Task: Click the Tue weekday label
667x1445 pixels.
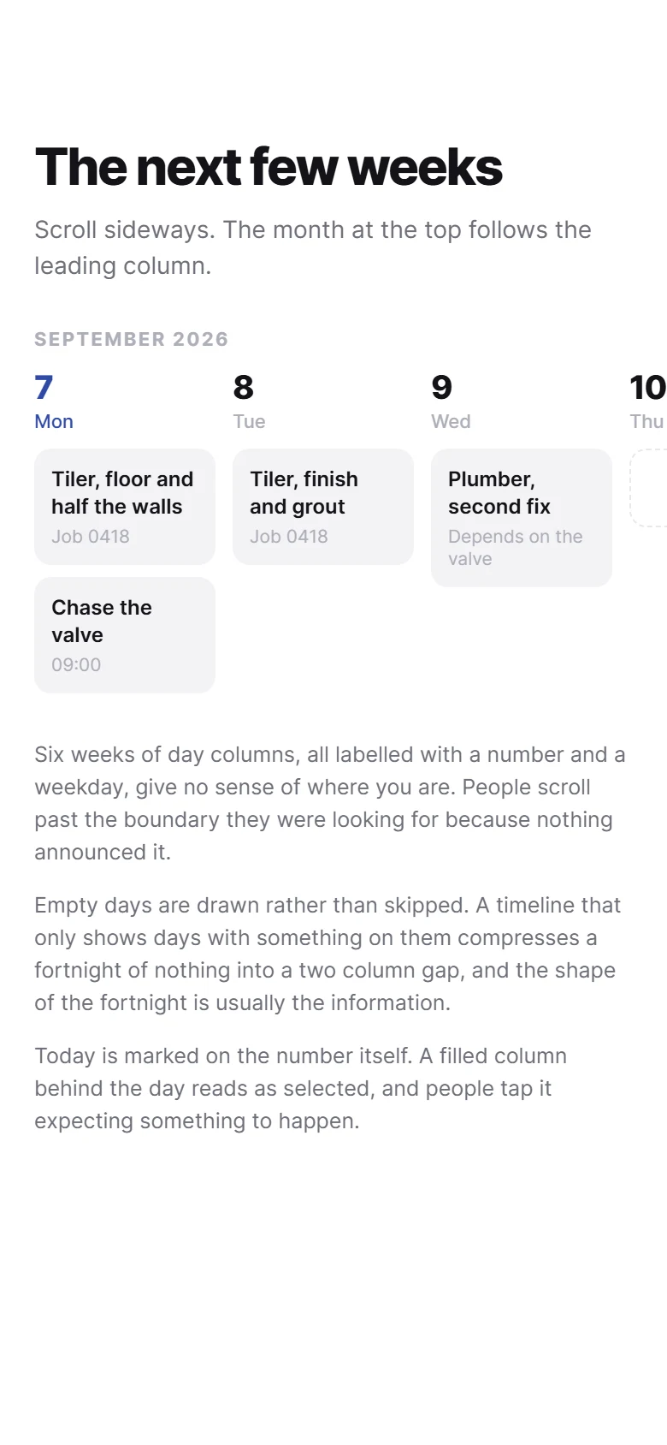Action: click(250, 421)
